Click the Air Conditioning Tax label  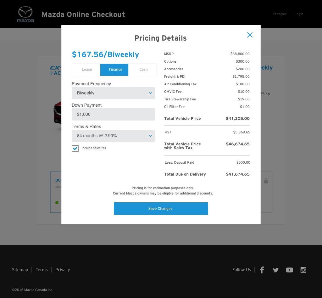[180, 84]
